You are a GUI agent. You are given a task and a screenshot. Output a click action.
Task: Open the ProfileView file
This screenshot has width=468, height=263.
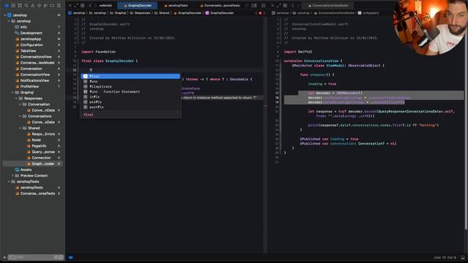click(x=29, y=86)
